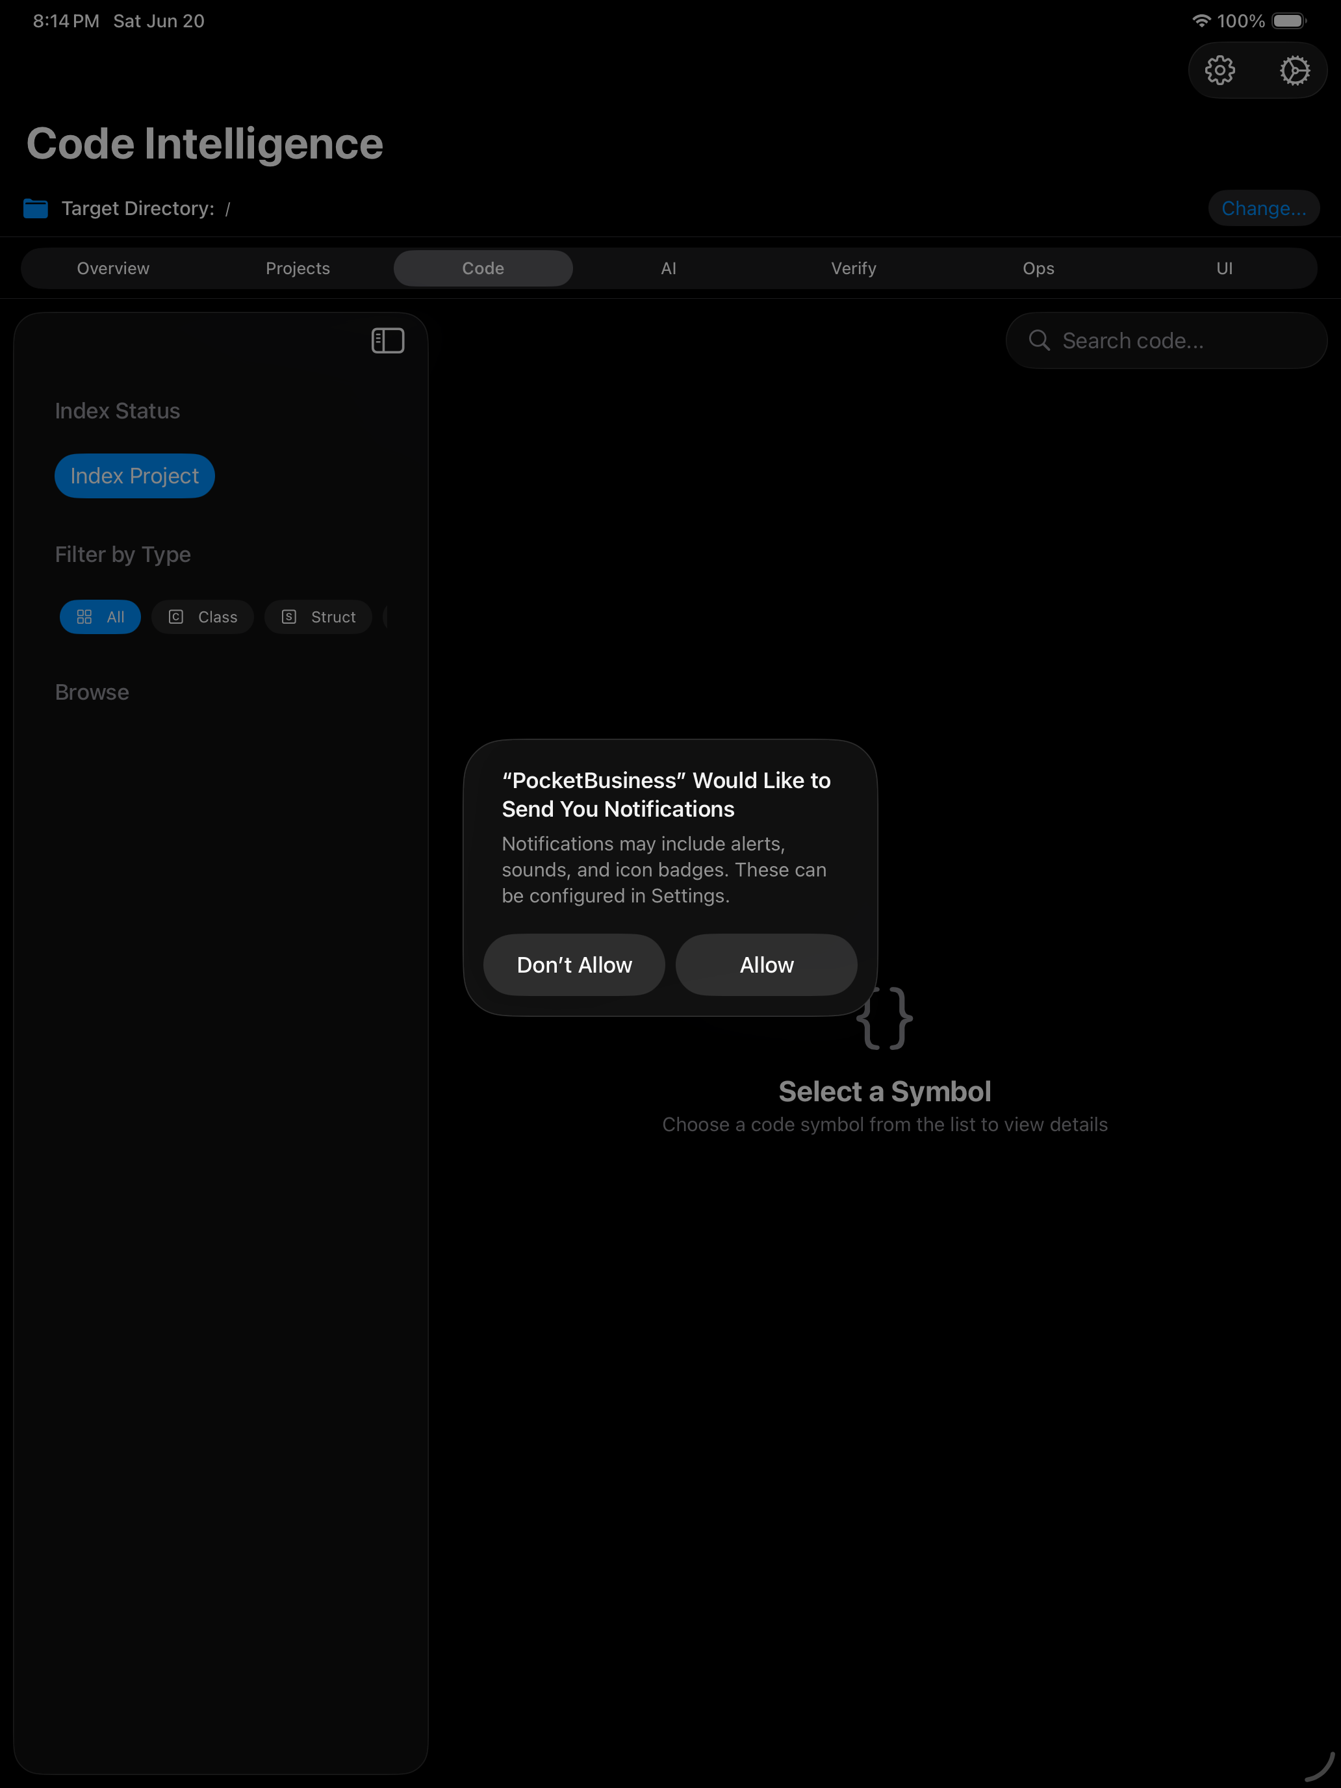Click the magnifier icon in search field
Screen dimensions: 1341x1788
(x=1040, y=340)
